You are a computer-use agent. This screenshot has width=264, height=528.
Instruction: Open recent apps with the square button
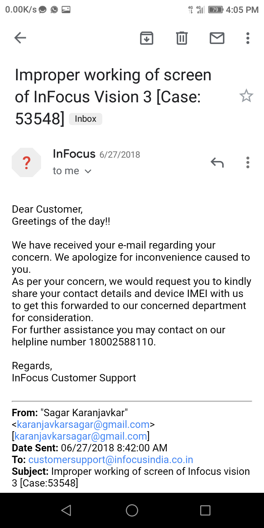pyautogui.click(x=205, y=510)
